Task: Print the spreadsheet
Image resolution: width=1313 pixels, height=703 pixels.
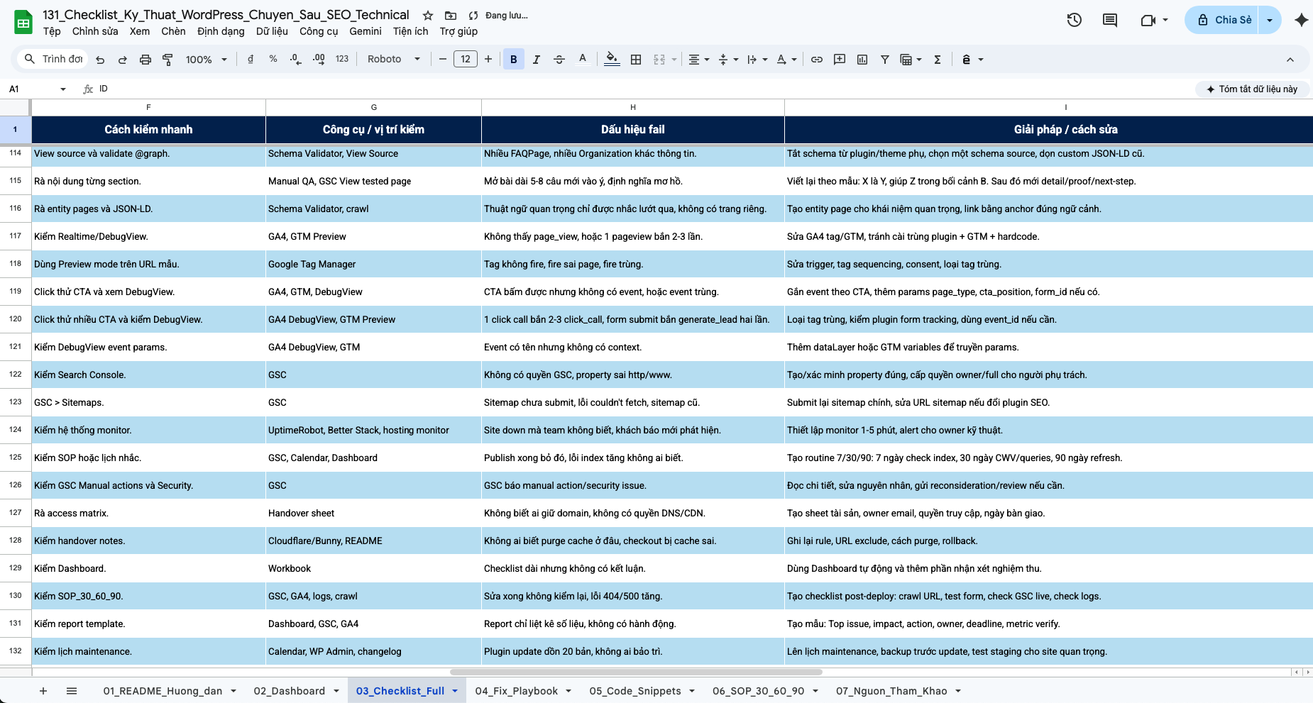Action: pos(145,60)
